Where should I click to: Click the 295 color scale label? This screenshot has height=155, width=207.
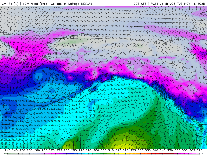89,150
